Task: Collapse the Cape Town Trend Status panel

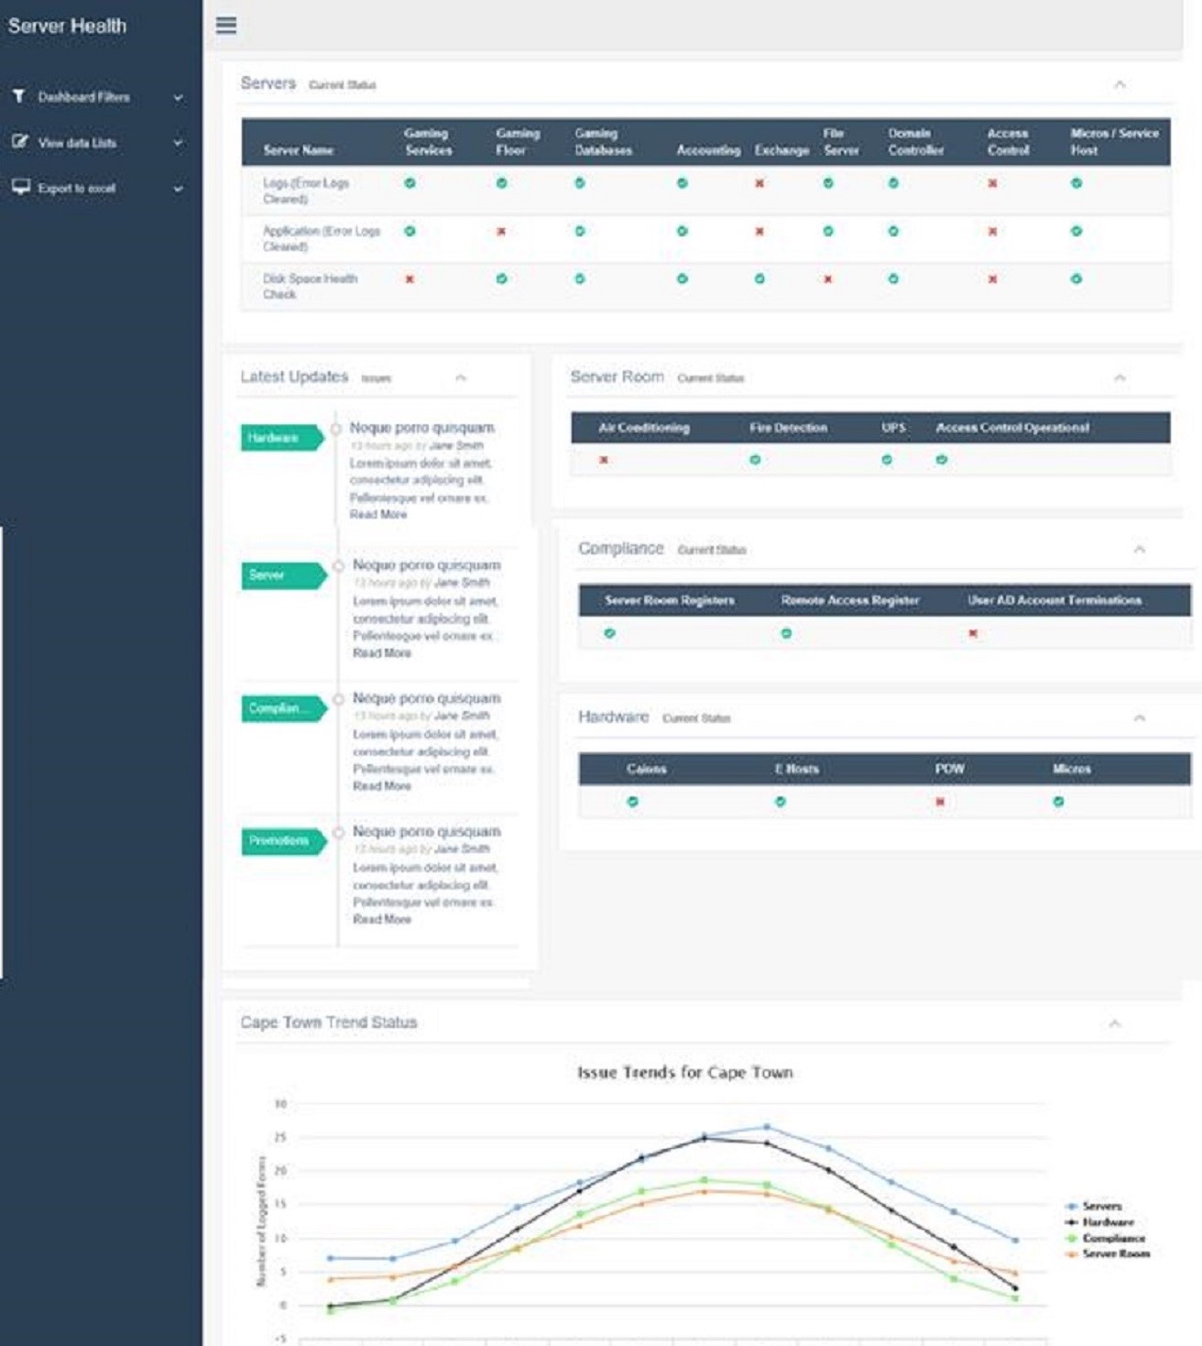Action: tap(1115, 1023)
